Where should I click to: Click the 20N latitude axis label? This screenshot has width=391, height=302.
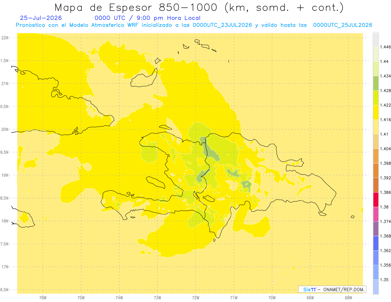click(x=5, y=129)
